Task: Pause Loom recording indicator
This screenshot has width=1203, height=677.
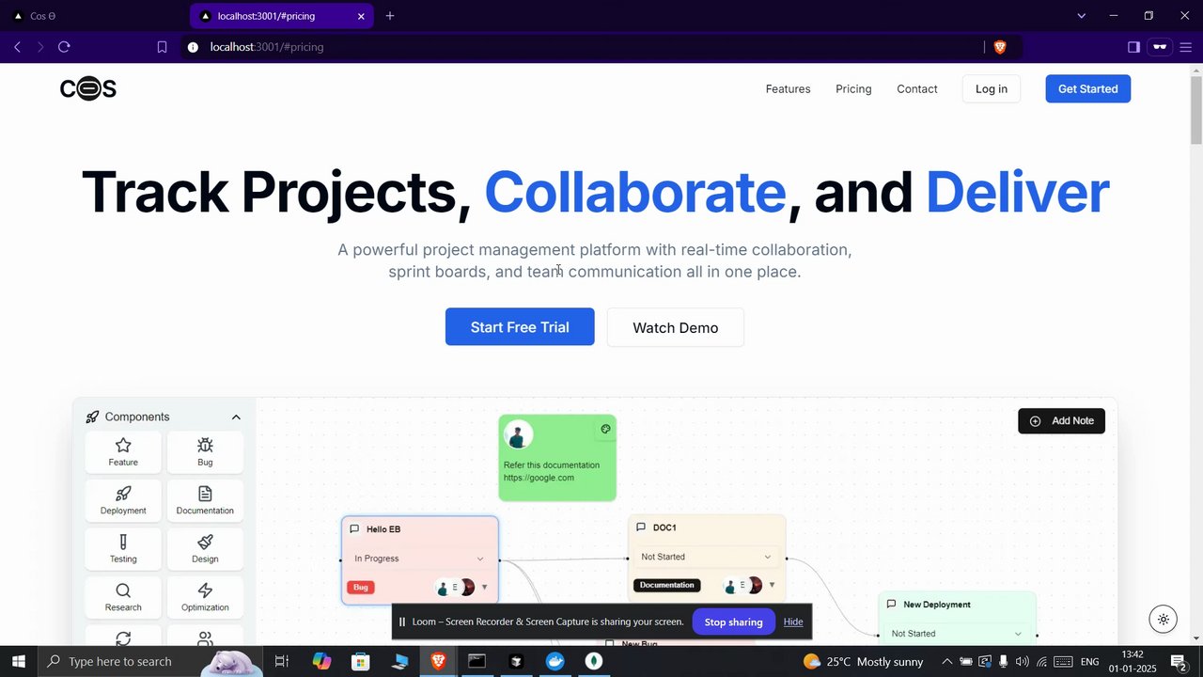Action: (402, 622)
